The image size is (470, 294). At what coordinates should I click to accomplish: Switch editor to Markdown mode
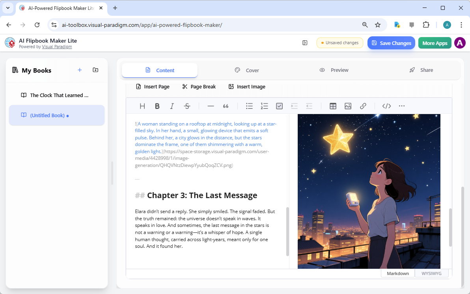(397, 273)
